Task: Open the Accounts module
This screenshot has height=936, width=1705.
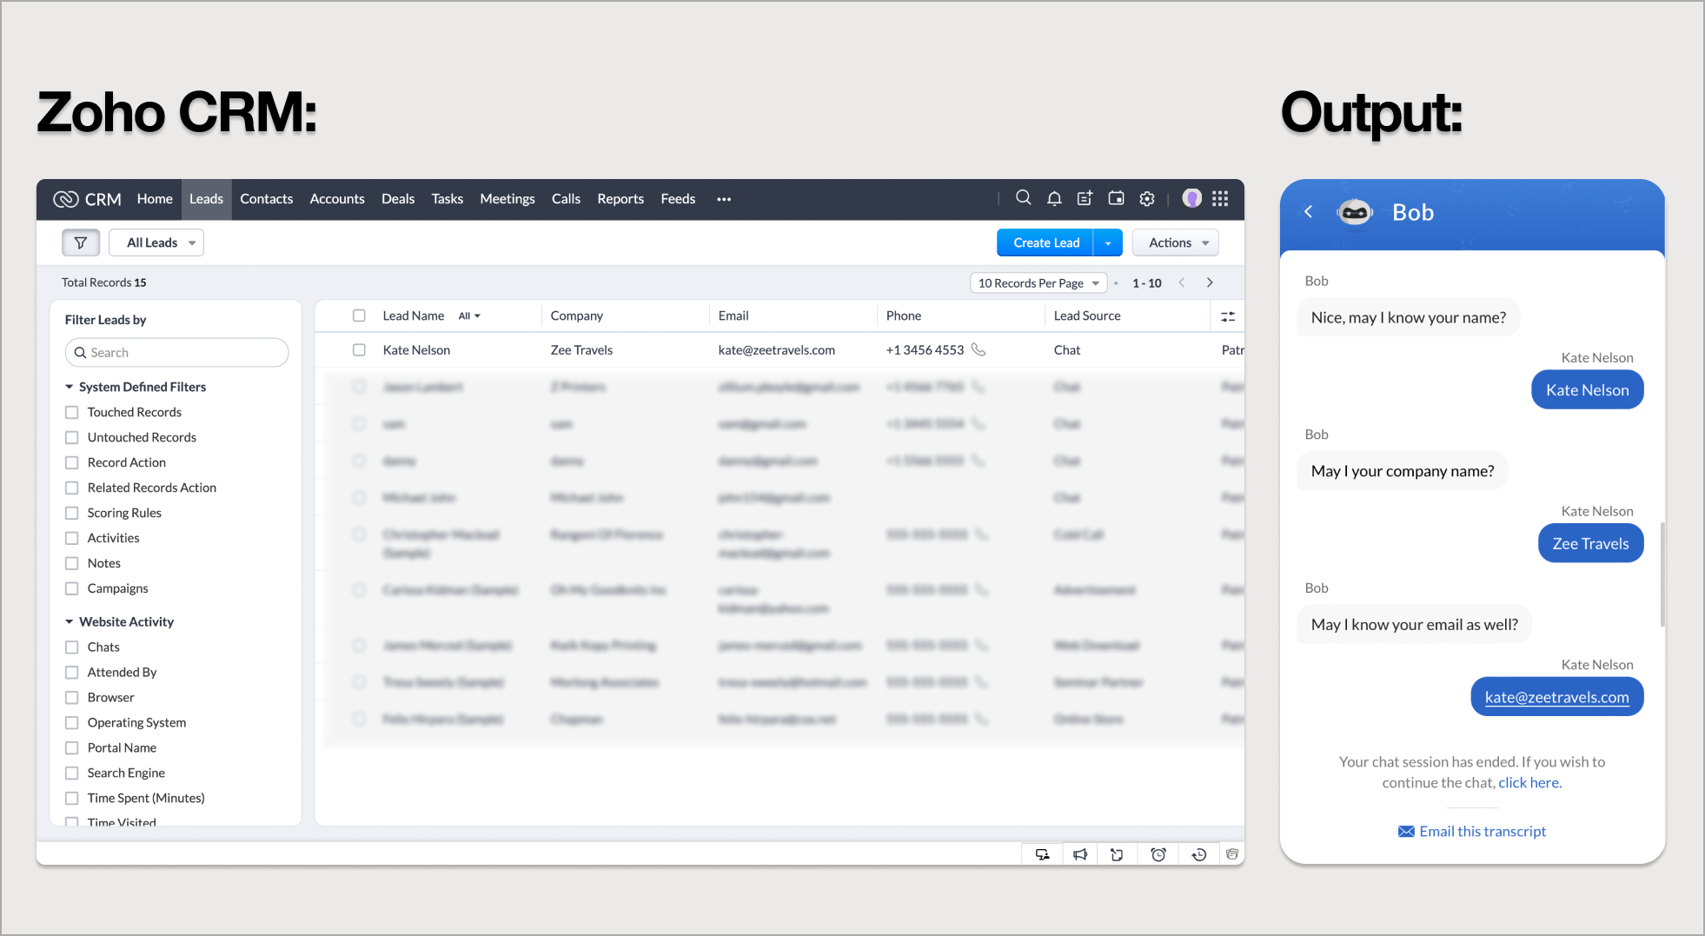Action: [x=337, y=199]
